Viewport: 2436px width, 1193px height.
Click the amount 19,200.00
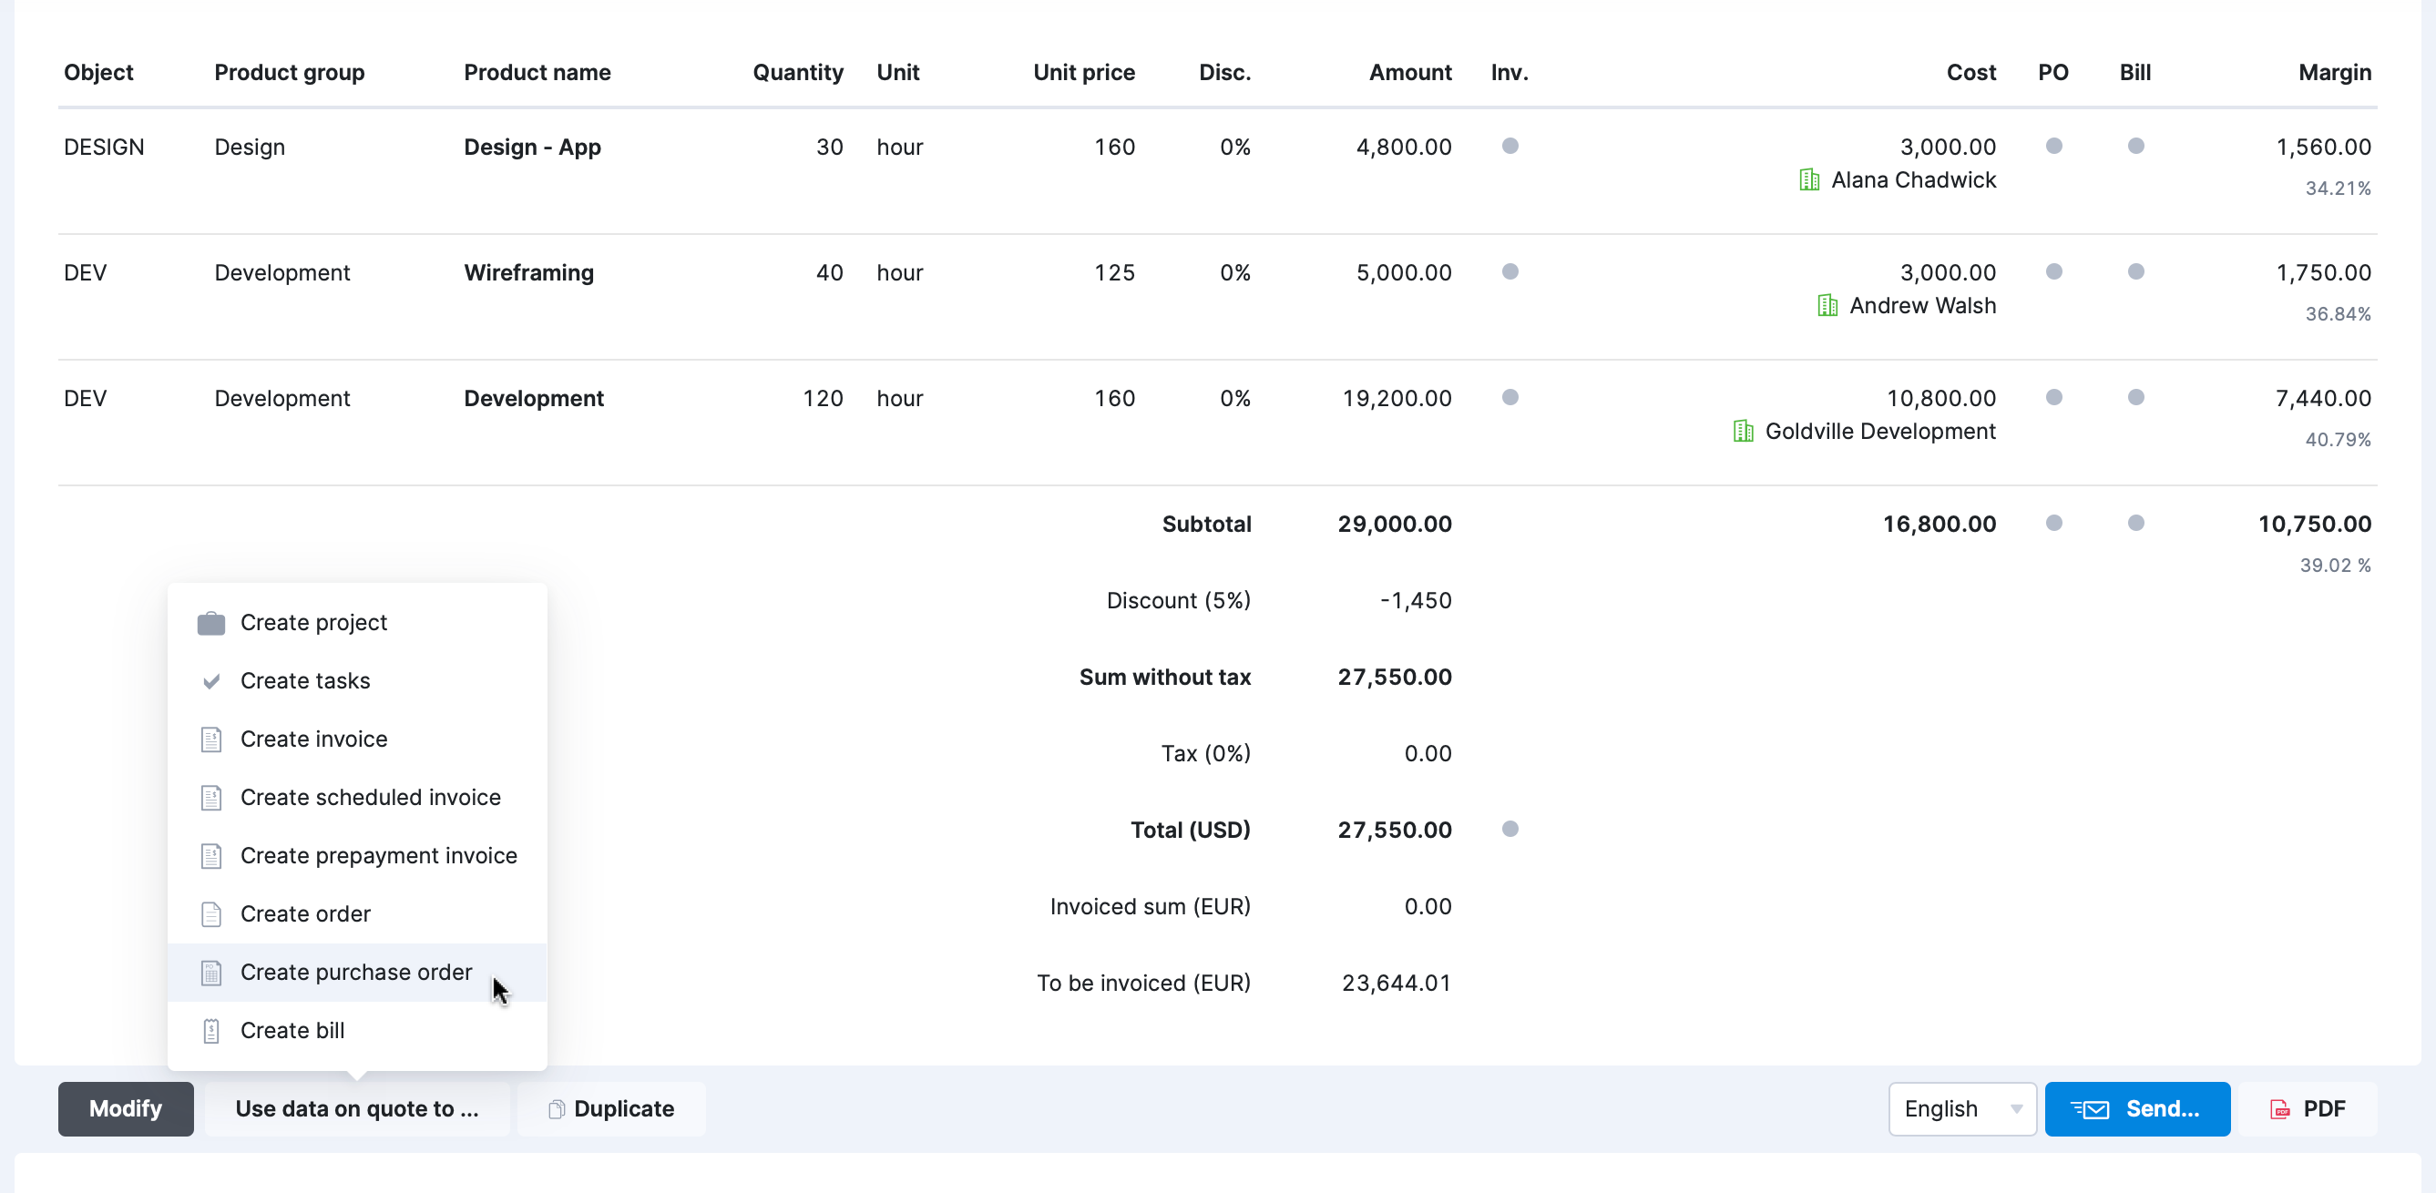pyautogui.click(x=1397, y=399)
